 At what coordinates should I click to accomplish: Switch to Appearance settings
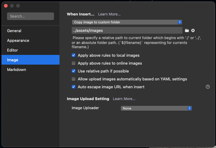[18, 40]
